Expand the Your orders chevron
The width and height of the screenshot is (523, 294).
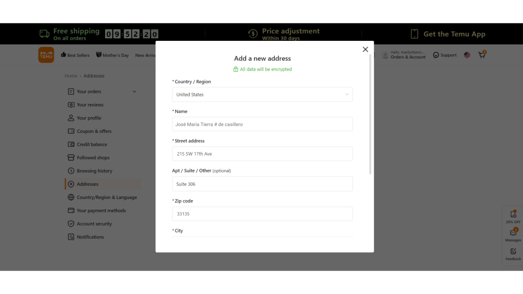(134, 91)
